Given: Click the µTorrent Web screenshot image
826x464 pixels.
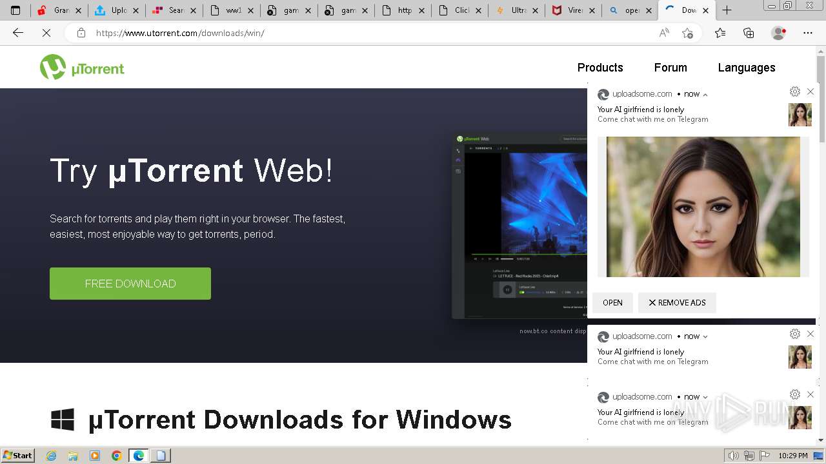Looking at the screenshot, I should pos(519,226).
